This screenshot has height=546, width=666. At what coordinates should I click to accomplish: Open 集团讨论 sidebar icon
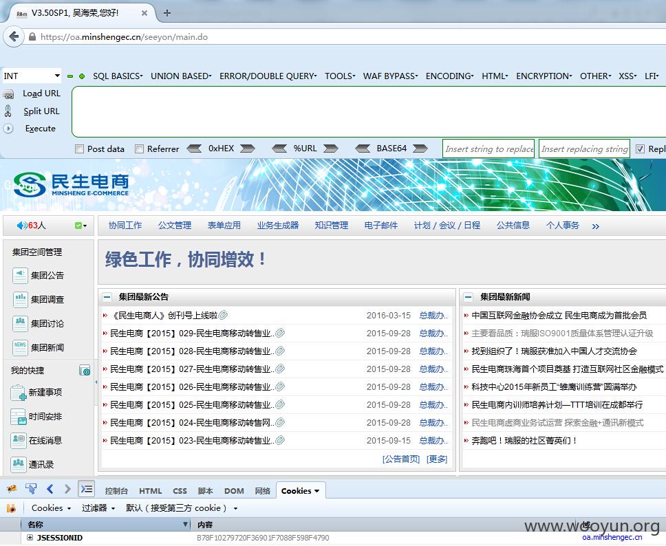pyautogui.click(x=20, y=323)
